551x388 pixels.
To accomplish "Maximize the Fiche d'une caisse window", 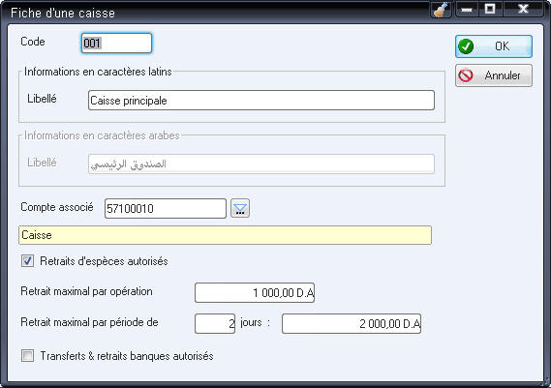I will click(x=490, y=9).
